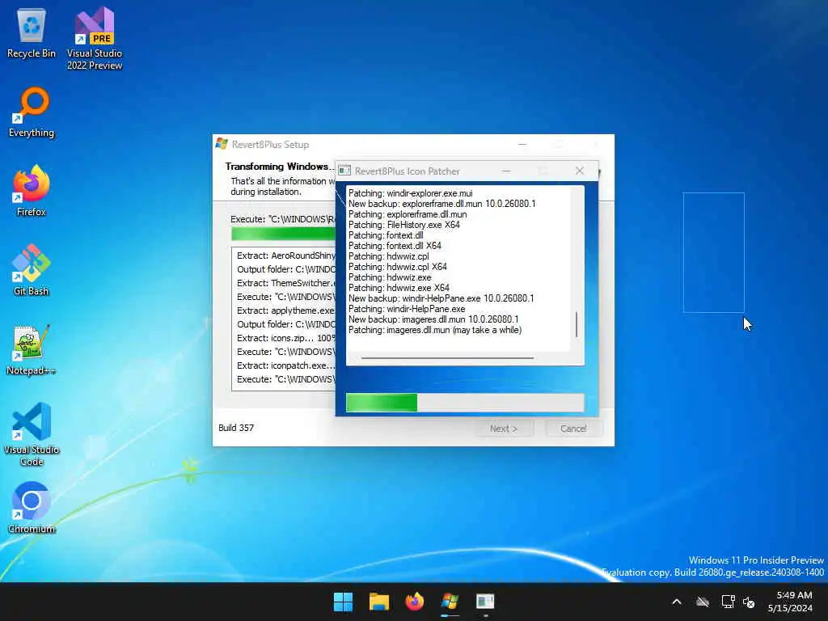The width and height of the screenshot is (828, 621).
Task: Select Icon Patcher taskbar icon
Action: (x=485, y=602)
